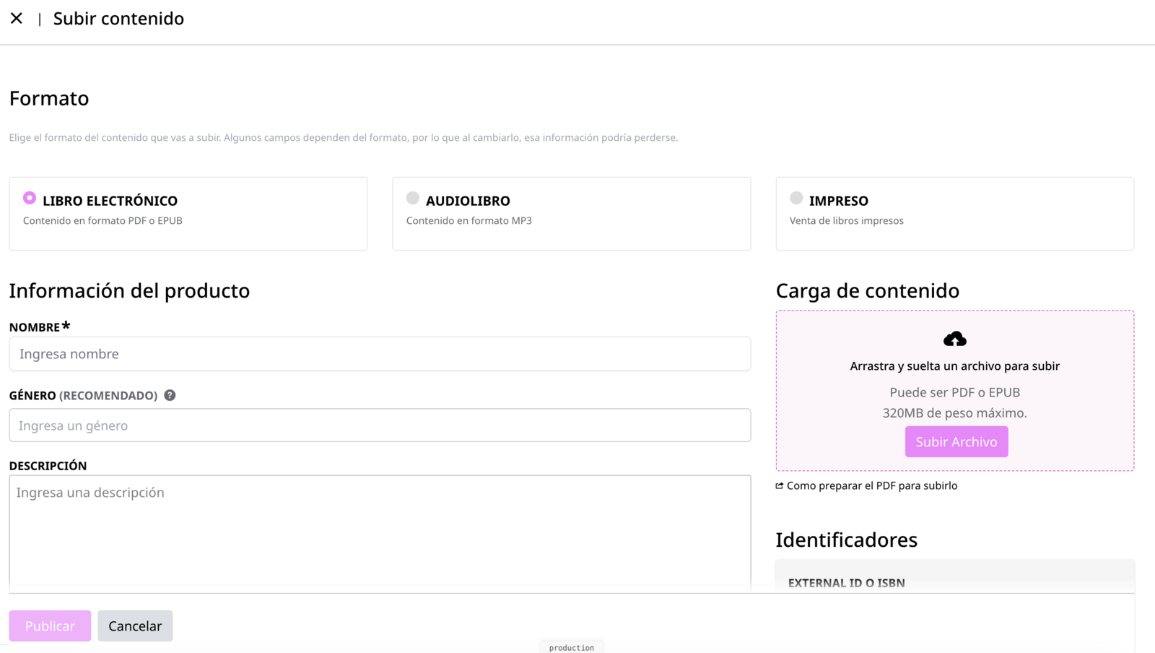Click the external link icon beside PDF guide
Screen dimensions: 1155x653
tap(780, 485)
